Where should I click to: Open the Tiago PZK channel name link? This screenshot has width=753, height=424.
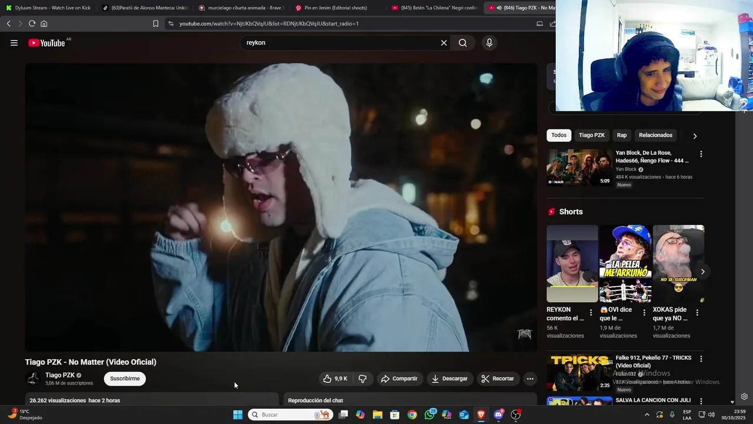(x=60, y=375)
